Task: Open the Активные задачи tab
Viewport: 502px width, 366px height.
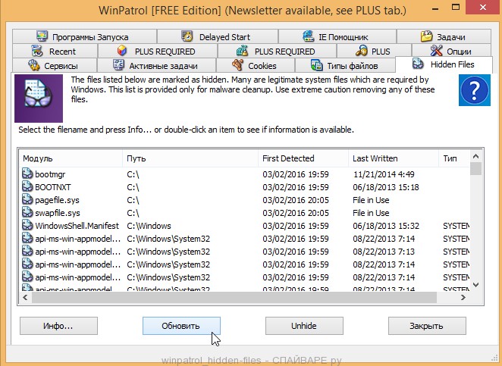Action: pyautogui.click(x=156, y=65)
